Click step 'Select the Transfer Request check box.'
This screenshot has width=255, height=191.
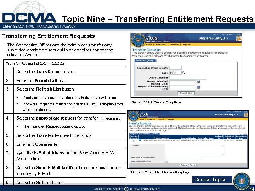pyautogui.click(x=54, y=135)
